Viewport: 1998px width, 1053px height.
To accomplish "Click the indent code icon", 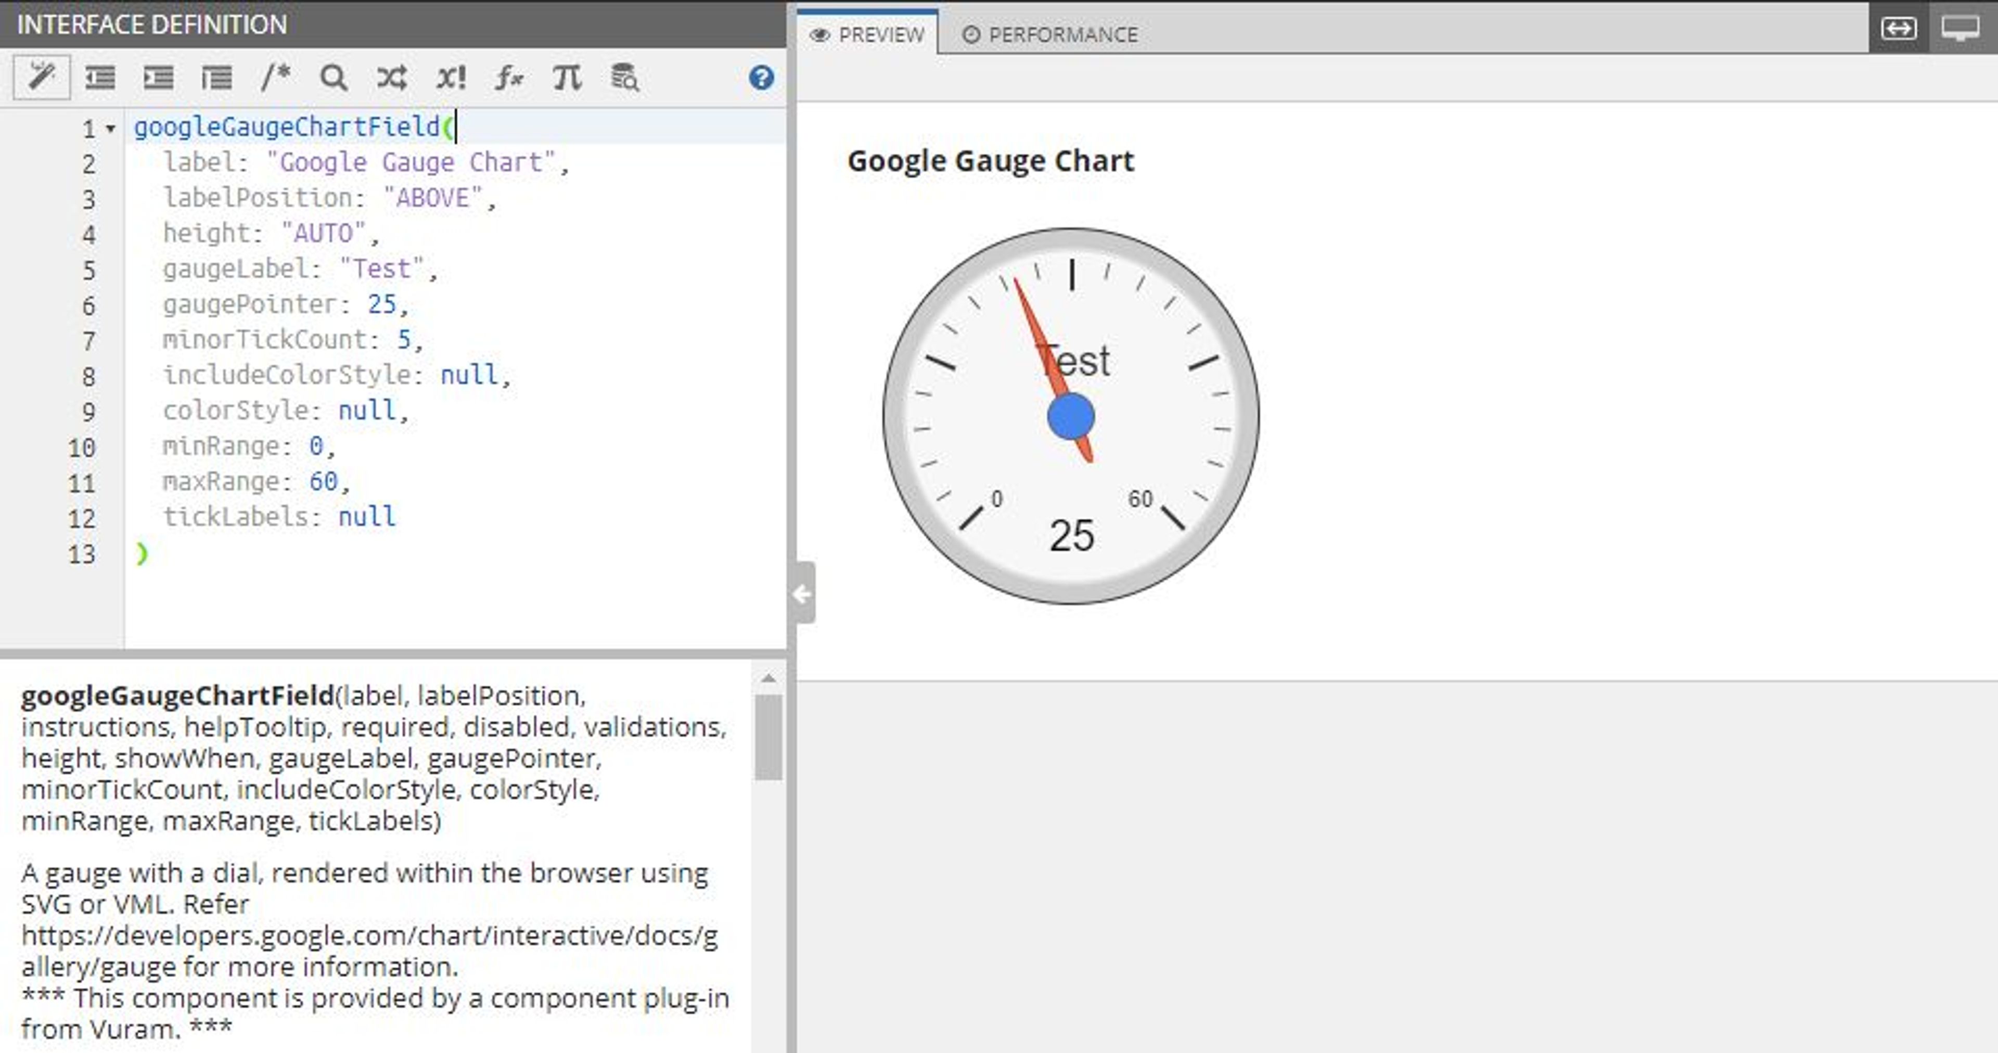I will tap(158, 78).
